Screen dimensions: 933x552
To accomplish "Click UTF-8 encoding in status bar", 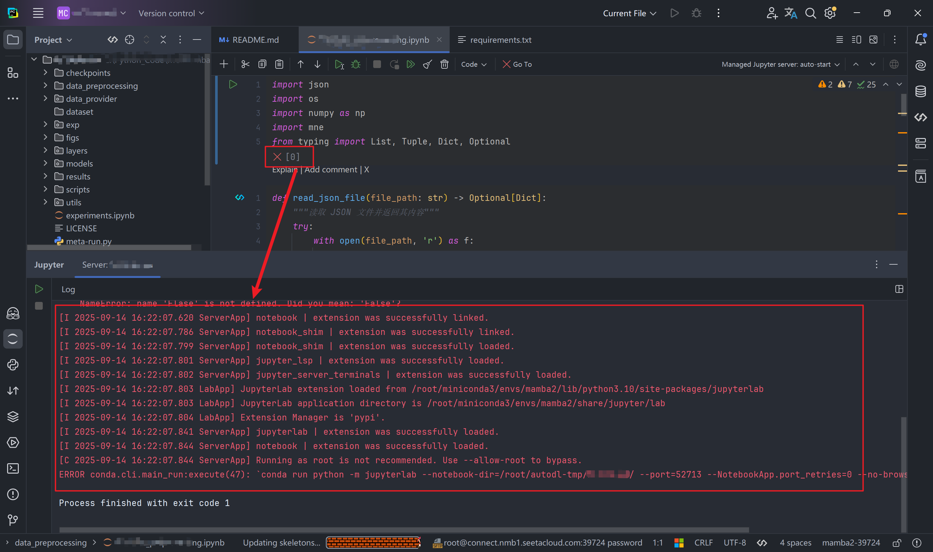I will (x=735, y=543).
